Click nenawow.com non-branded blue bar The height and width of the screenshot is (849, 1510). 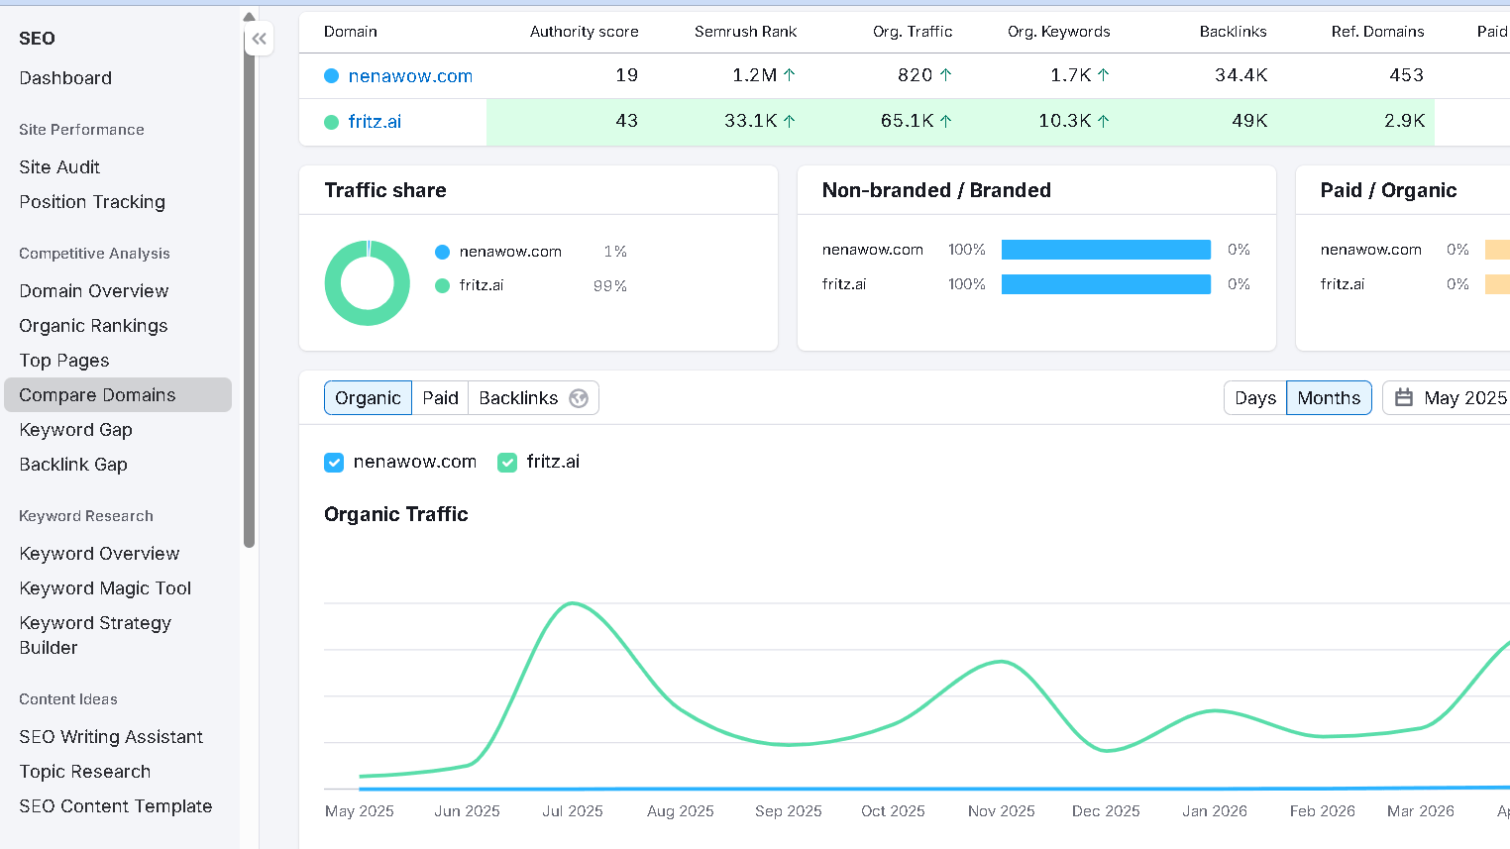1106,250
